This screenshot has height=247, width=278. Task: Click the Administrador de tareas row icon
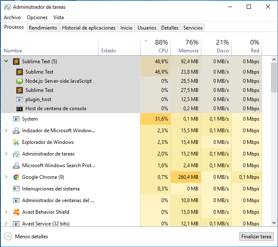[x=16, y=154]
